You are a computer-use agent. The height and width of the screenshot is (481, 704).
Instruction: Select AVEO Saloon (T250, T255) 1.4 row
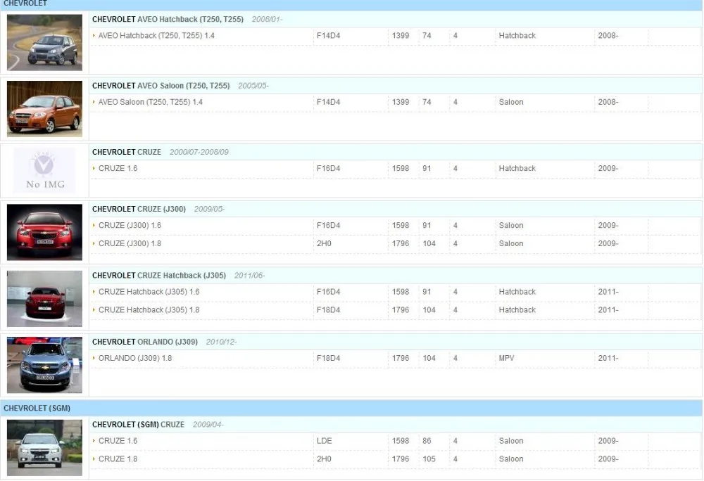click(151, 102)
